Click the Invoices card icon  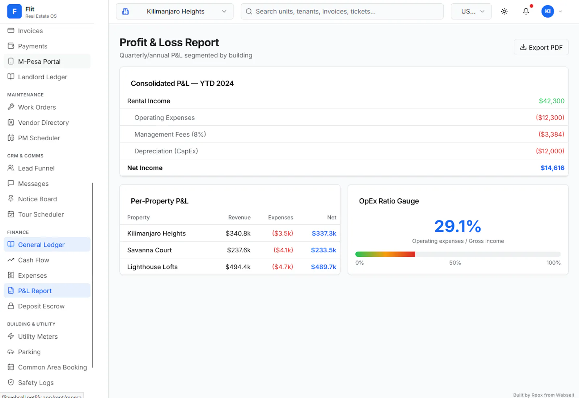tap(11, 31)
